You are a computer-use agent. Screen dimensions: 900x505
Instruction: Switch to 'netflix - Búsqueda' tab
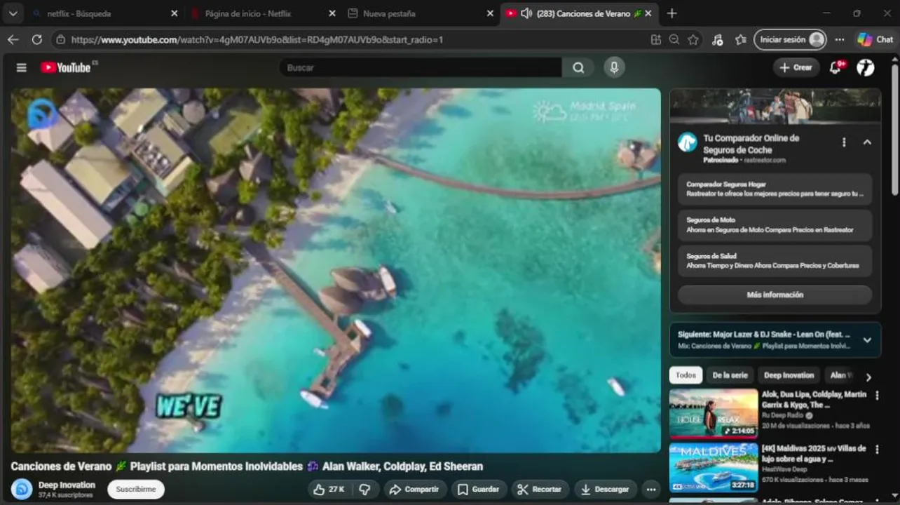click(104, 13)
